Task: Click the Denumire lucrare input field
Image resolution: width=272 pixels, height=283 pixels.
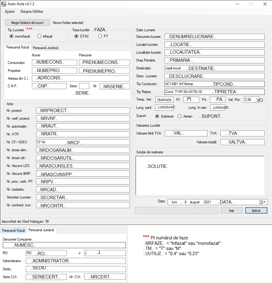Action: pos(215,37)
